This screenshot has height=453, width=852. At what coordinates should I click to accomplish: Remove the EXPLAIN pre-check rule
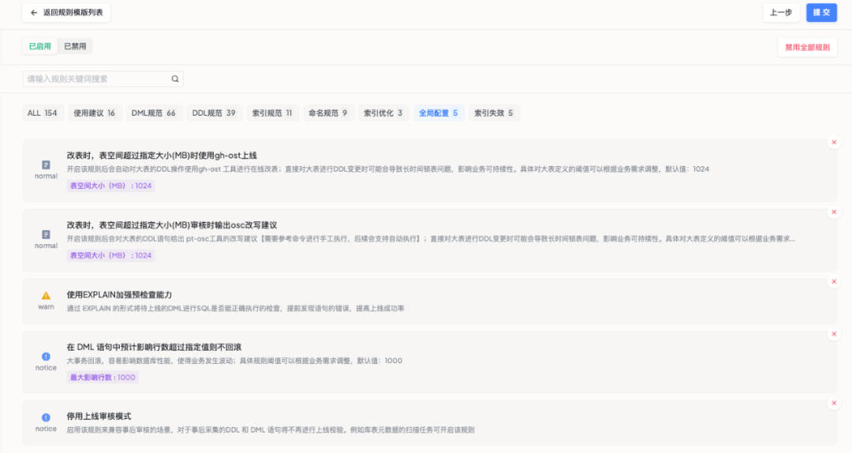click(x=834, y=281)
